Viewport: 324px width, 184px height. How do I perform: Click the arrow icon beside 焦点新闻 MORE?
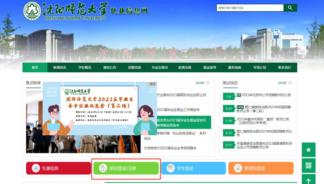(208, 83)
